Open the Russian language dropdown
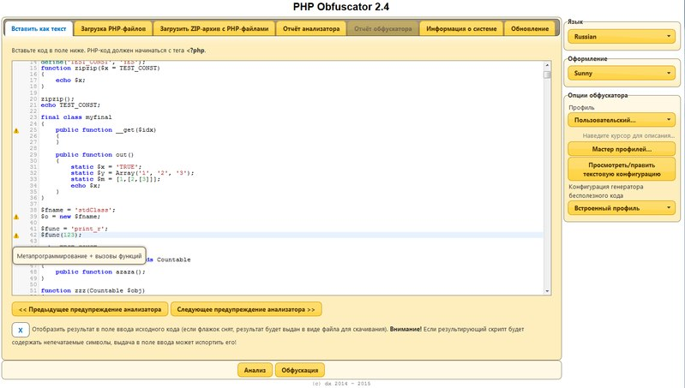This screenshot has height=388, width=685. pos(622,38)
